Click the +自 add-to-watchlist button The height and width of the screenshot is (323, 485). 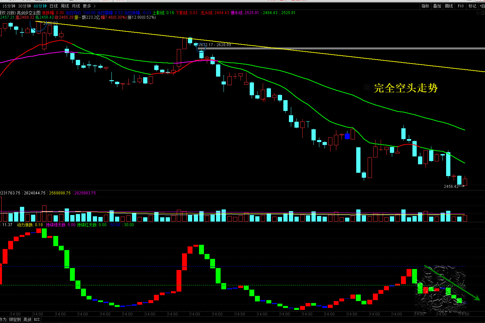(x=482, y=6)
